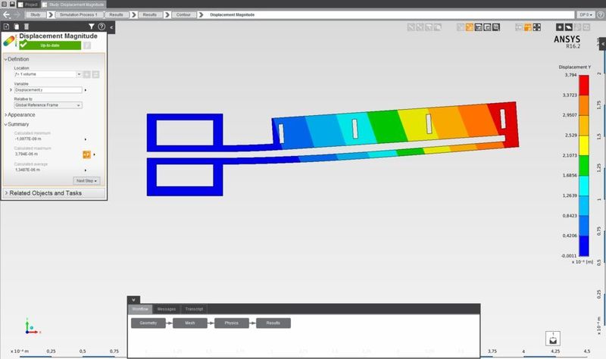606x359 pixels.
Task: Click the Next Step button
Action: tap(86, 181)
